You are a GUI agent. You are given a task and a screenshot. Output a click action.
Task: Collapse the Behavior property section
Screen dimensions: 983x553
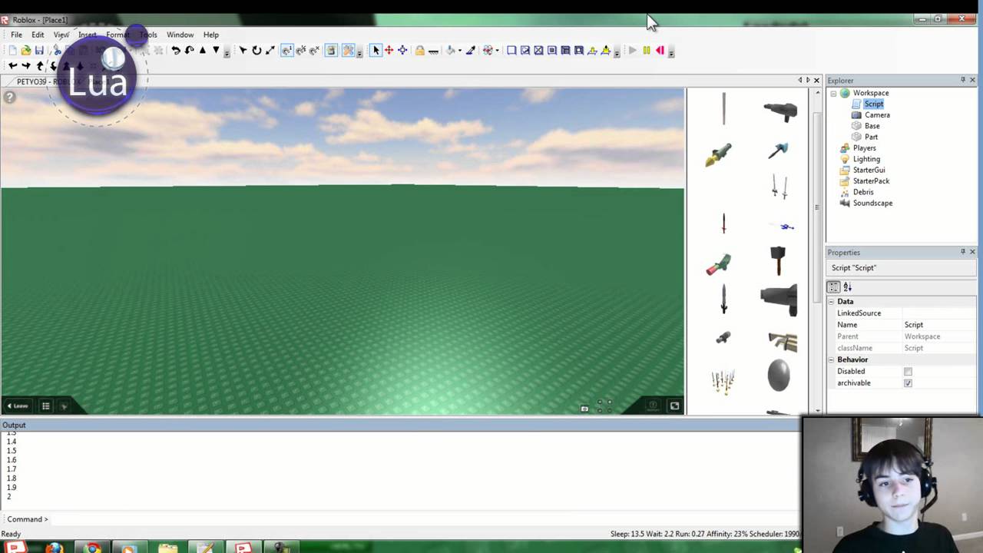(831, 359)
